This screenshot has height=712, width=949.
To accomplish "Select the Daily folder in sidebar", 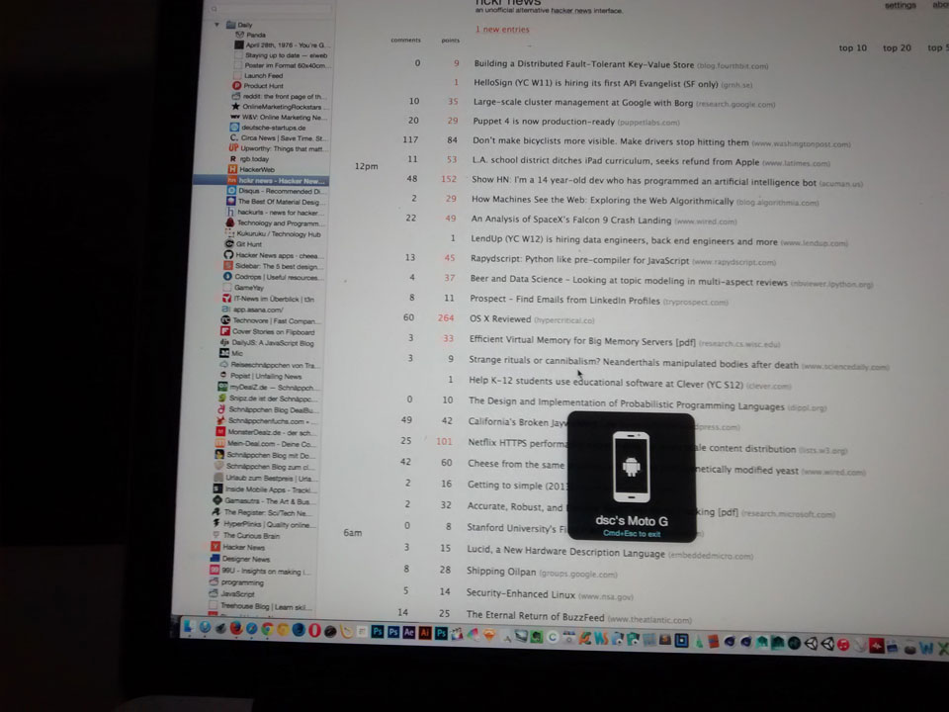I will (244, 25).
